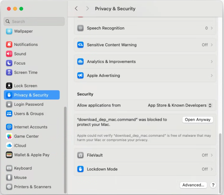Click the green zoom window button
The width and height of the screenshot is (224, 195).
tap(21, 9)
